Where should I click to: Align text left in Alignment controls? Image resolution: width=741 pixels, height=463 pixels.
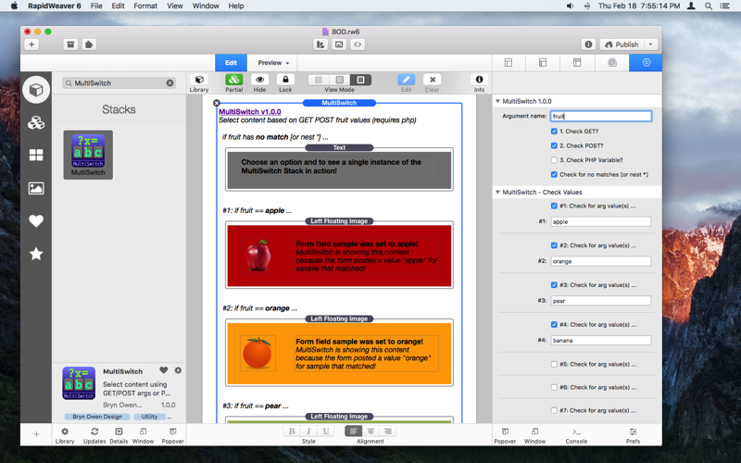point(354,431)
